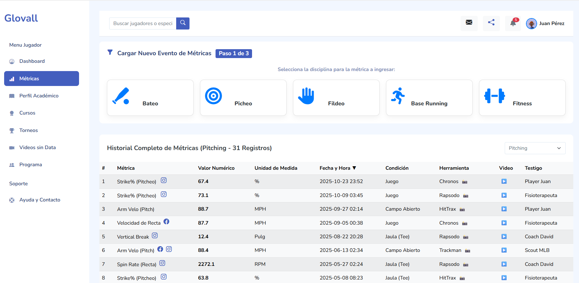Open the mail envelope icon
Image resolution: width=579 pixels, height=283 pixels.
pyautogui.click(x=469, y=23)
